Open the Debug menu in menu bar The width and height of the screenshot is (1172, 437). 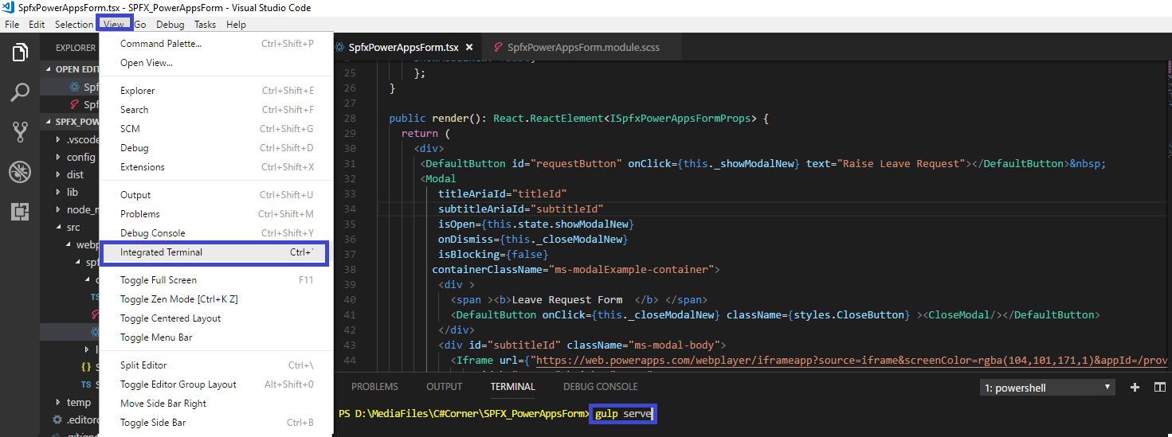click(170, 25)
